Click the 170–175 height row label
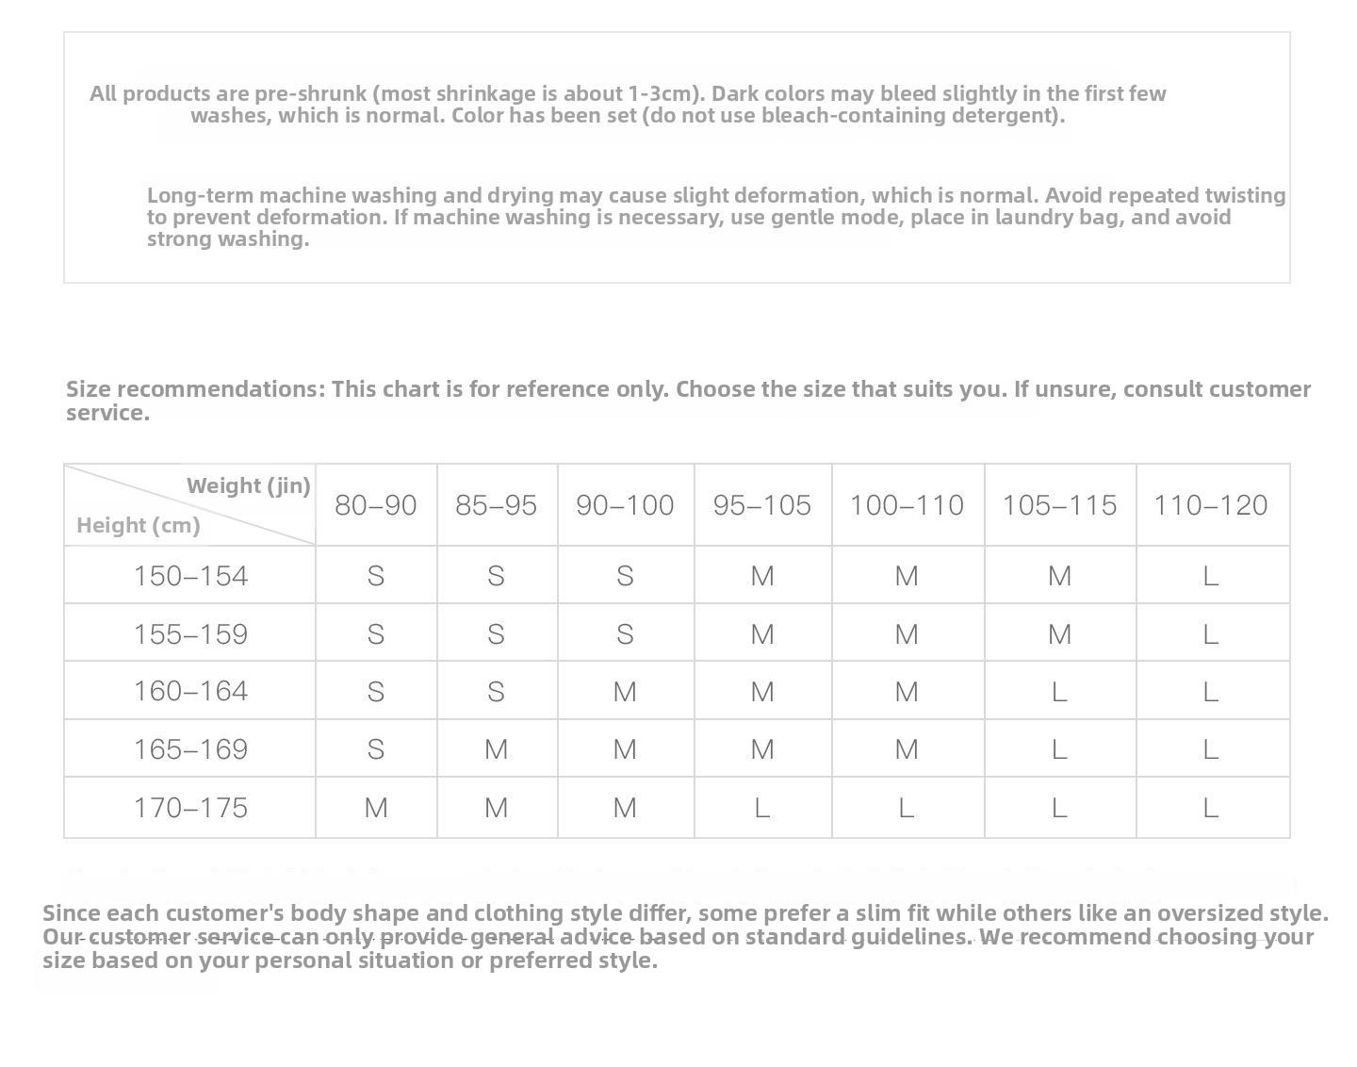Viewport: 1357px width, 1067px height. click(x=190, y=808)
